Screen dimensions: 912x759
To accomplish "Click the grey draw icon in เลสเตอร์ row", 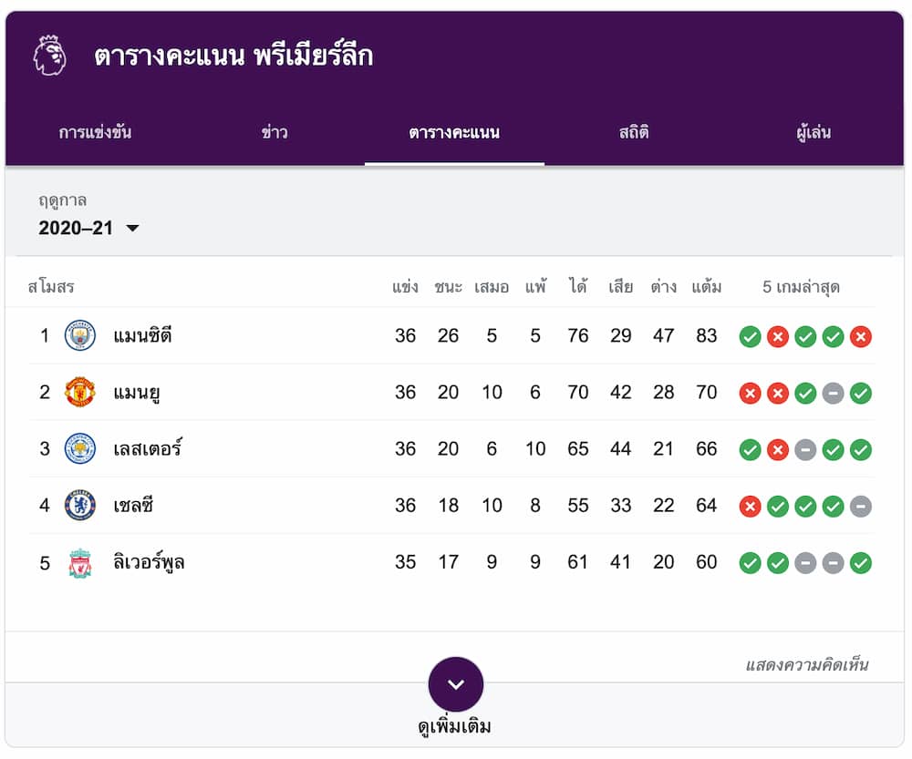I will (x=805, y=450).
